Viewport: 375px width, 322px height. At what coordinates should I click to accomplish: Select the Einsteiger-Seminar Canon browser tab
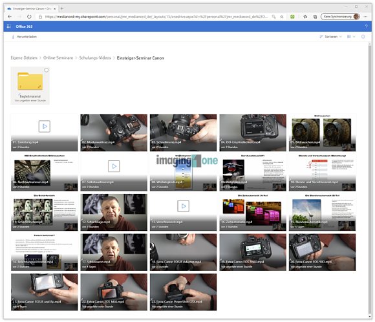tap(31, 8)
